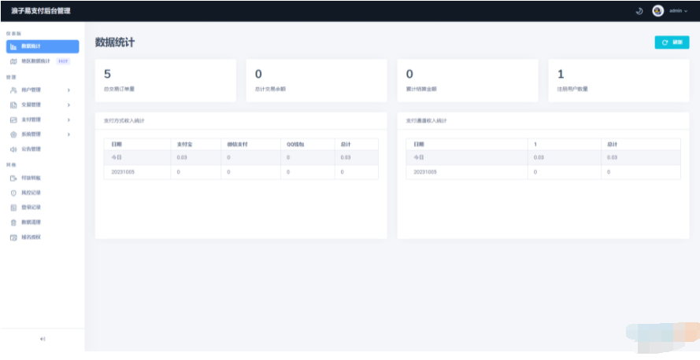The image size is (700, 360).
Task: Click the 公告管理 speaker icon
Action: pos(13,149)
